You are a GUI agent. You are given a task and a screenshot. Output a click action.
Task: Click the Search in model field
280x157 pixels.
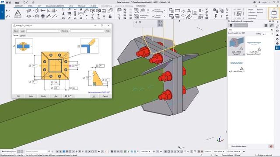(x=36, y=151)
